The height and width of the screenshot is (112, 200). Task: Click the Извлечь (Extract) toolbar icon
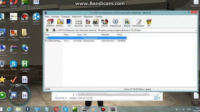point(60,23)
